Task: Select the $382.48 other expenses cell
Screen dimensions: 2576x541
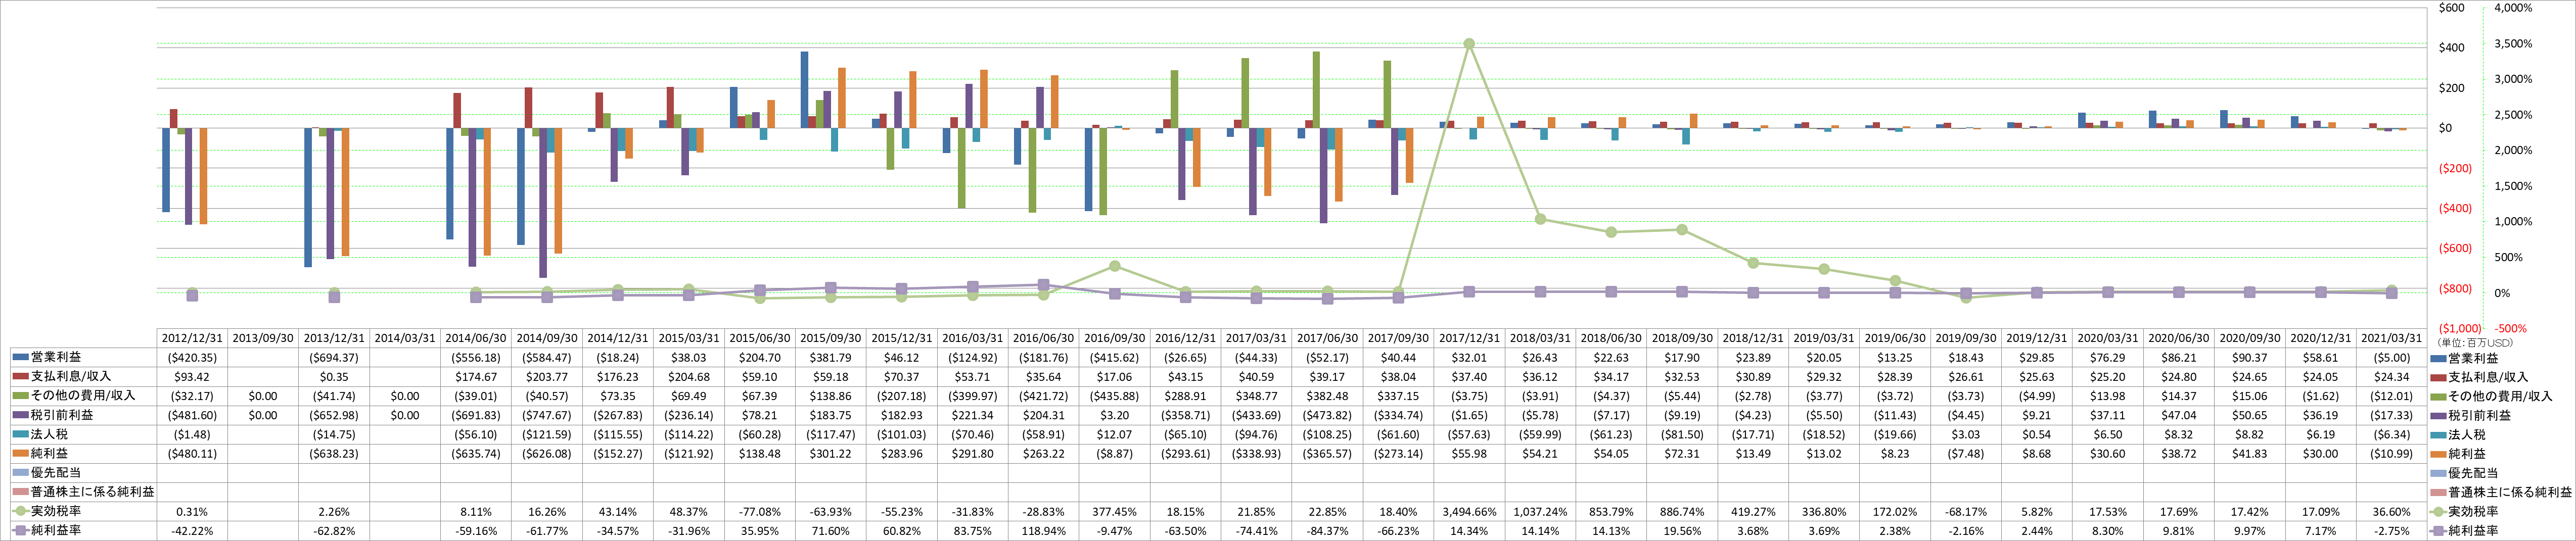Action: pos(1327,395)
